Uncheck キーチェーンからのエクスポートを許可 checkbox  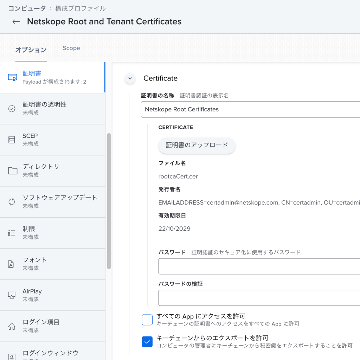coord(147,342)
